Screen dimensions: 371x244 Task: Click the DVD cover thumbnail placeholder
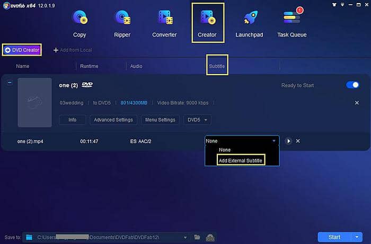(34, 102)
